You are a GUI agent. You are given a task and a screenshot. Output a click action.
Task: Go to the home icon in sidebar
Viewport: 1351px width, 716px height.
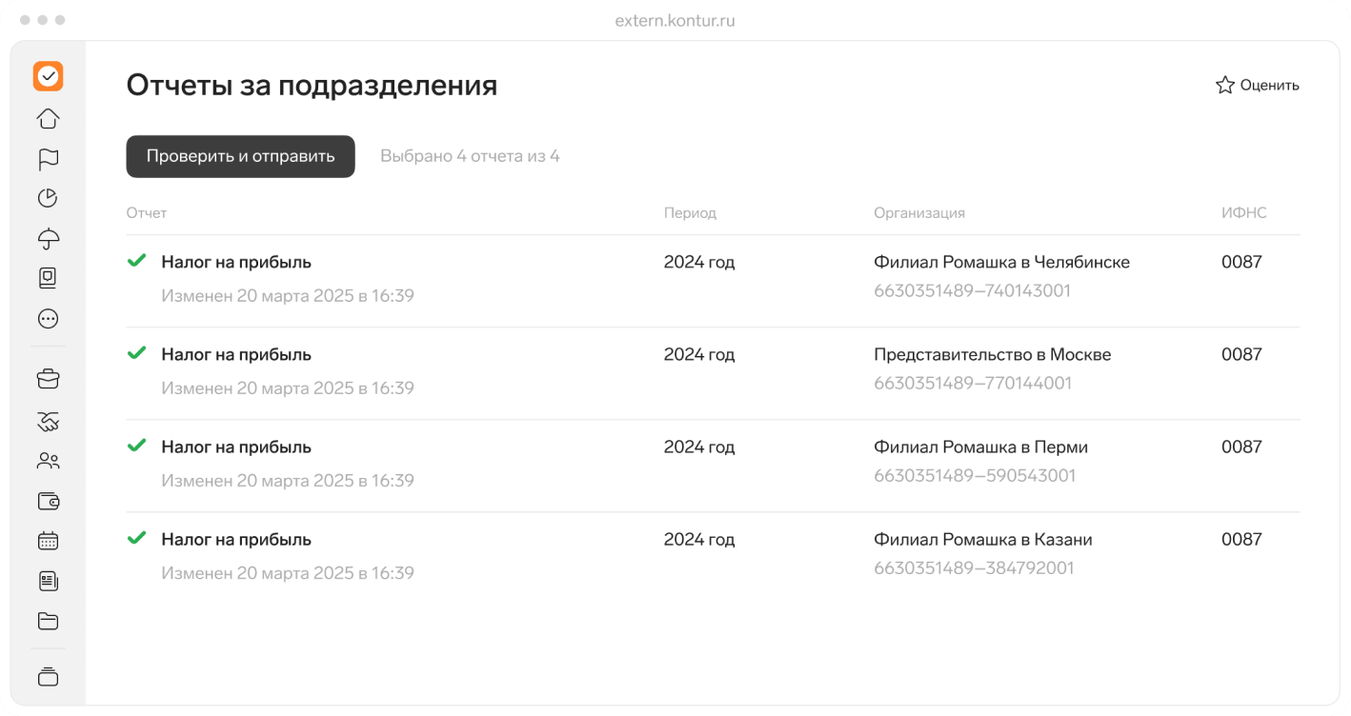tap(48, 119)
